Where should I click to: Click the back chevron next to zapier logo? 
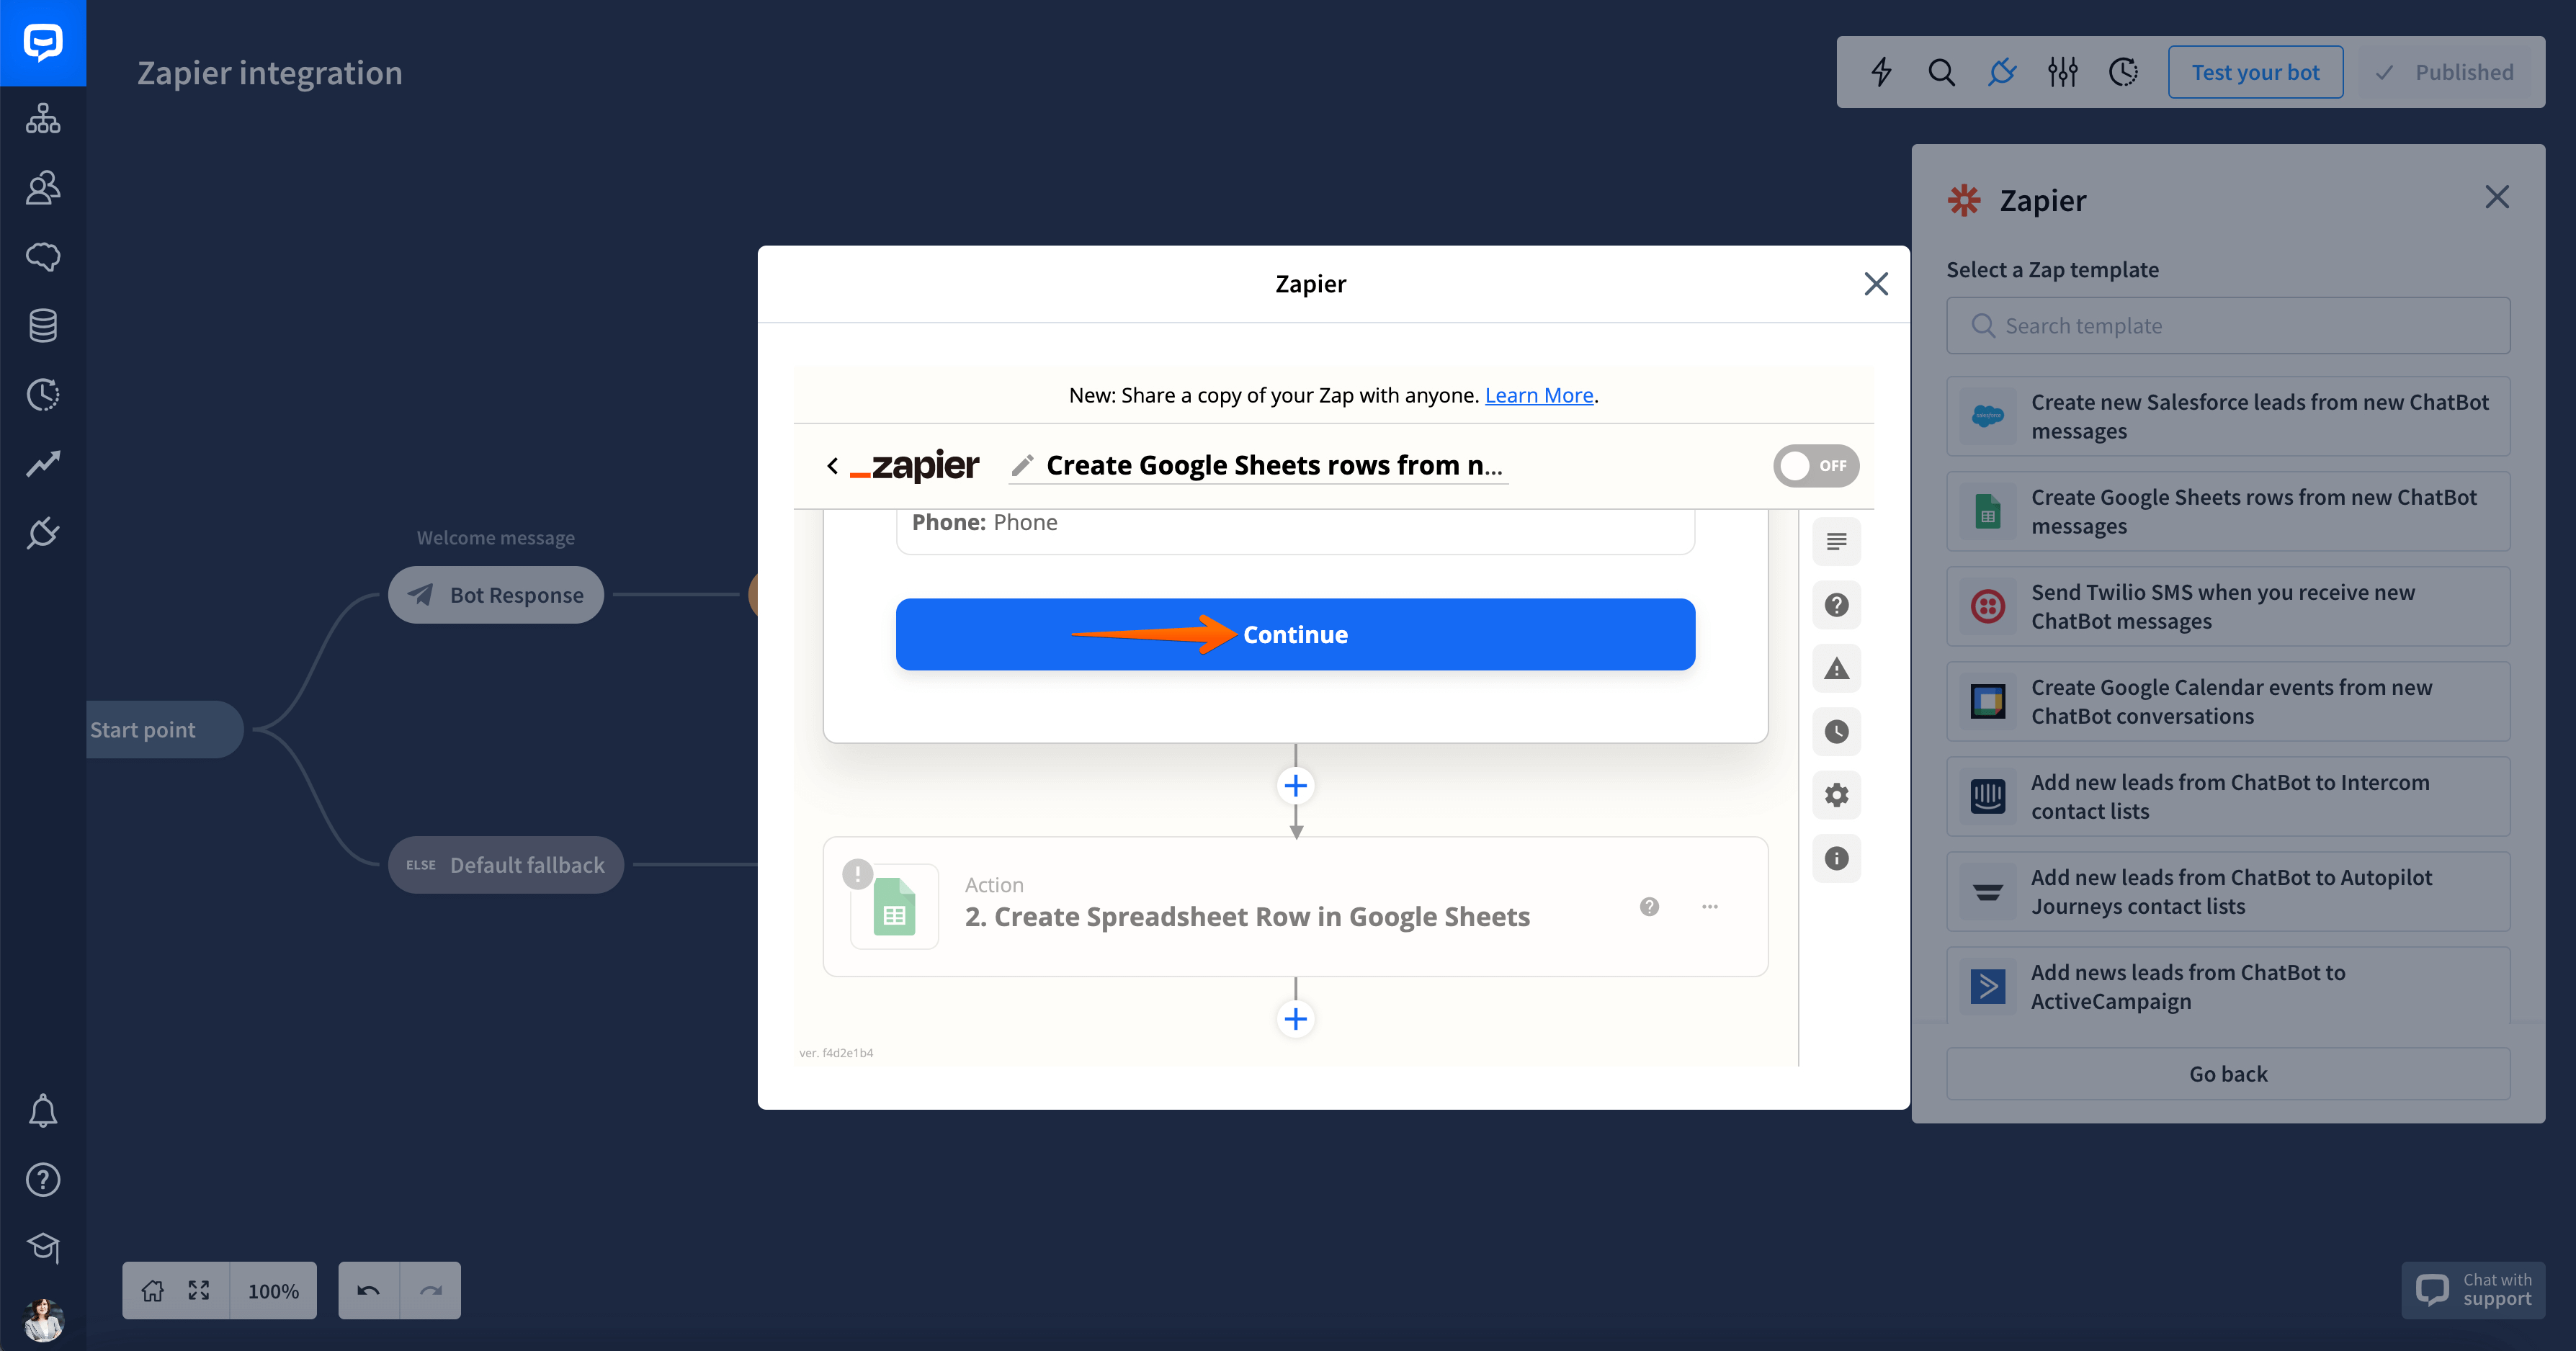tap(832, 465)
